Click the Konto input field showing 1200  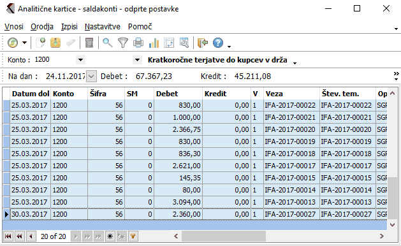point(55,60)
